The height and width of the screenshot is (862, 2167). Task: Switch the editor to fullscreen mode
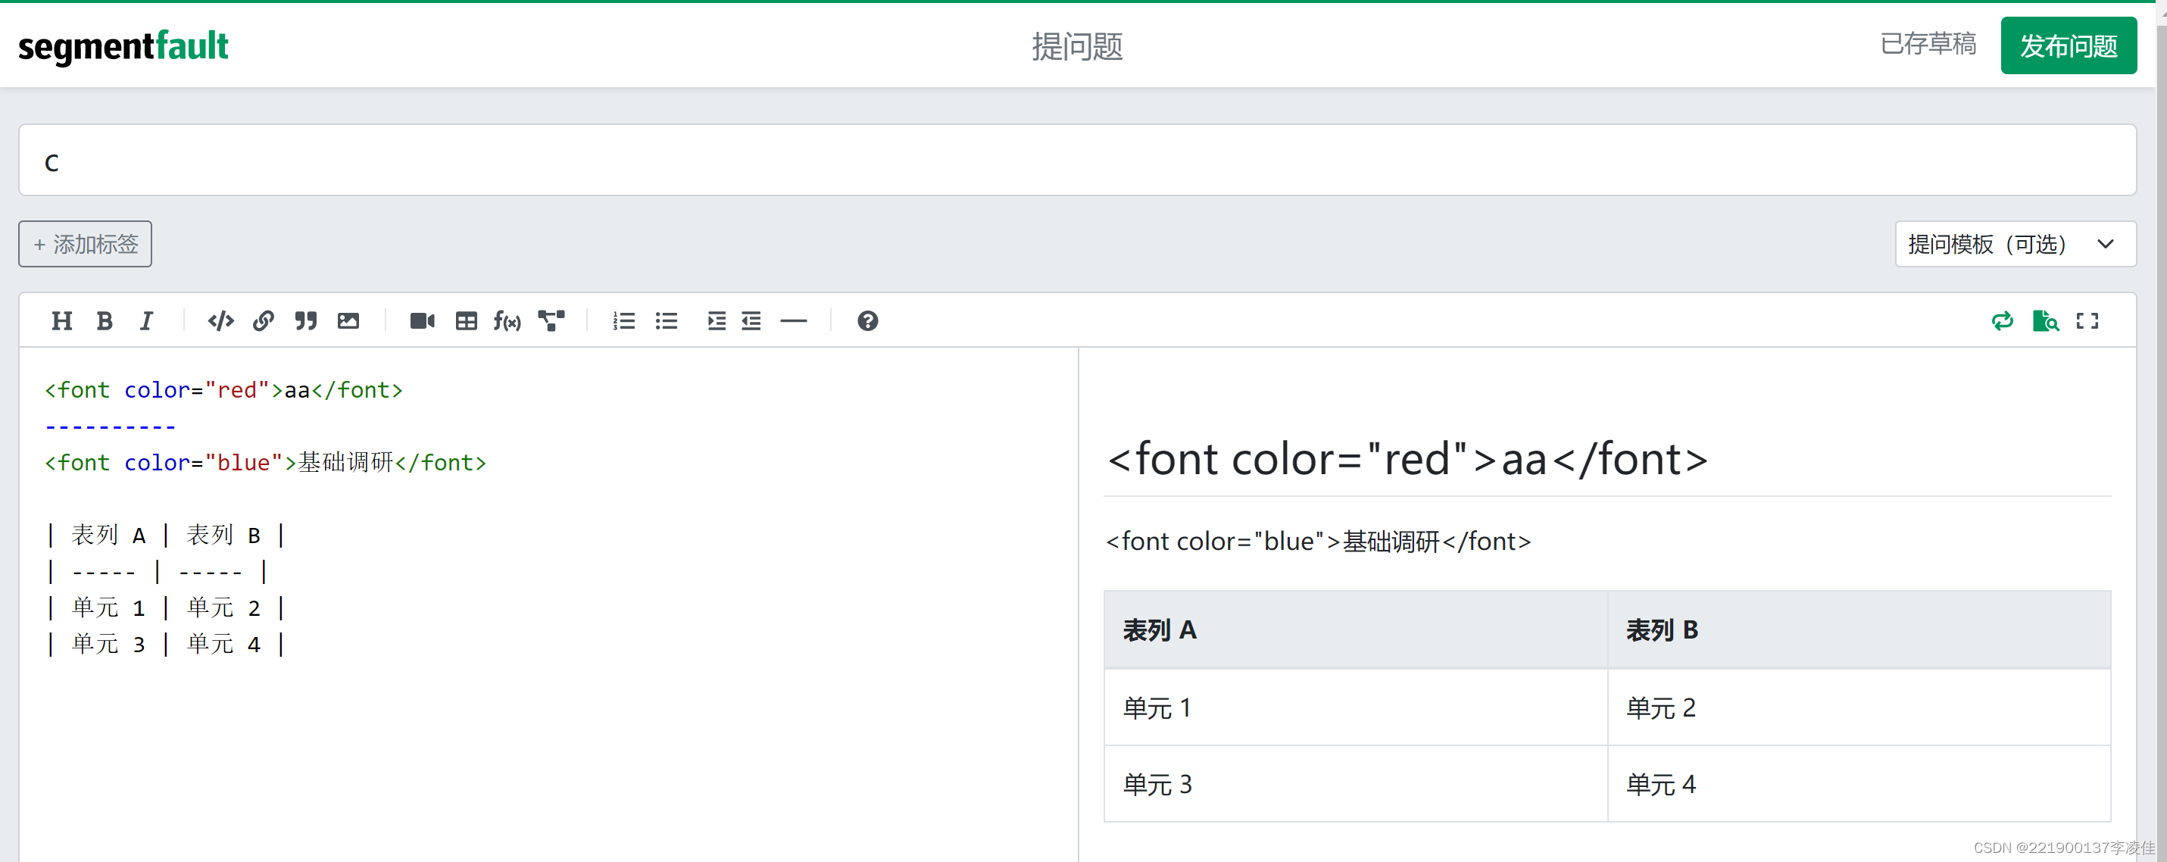pos(2087,320)
